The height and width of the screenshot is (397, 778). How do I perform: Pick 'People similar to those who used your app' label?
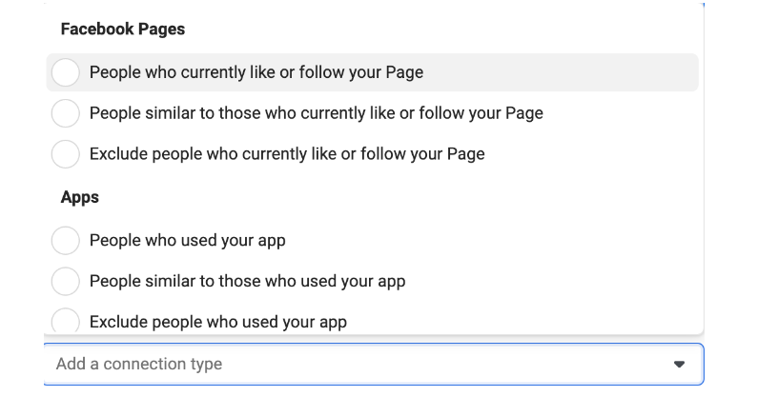coord(247,281)
